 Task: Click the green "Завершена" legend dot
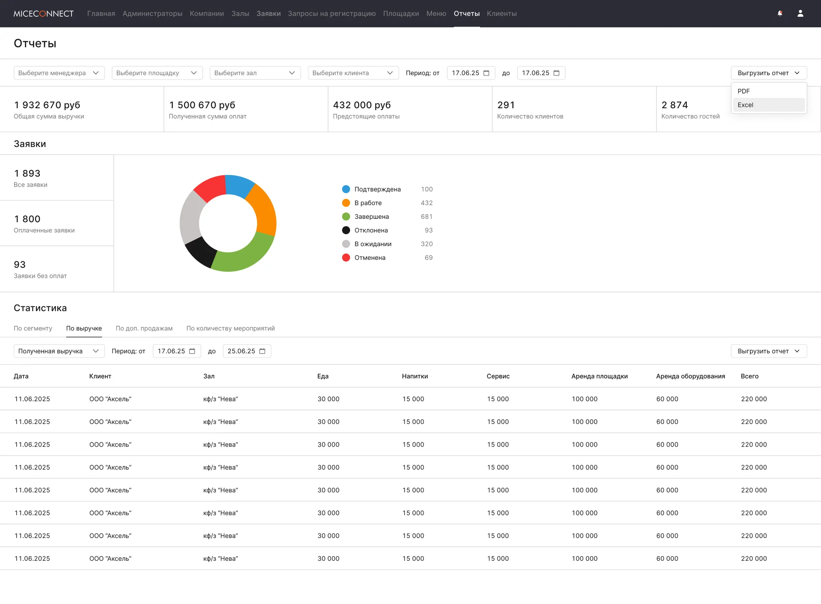tap(346, 216)
